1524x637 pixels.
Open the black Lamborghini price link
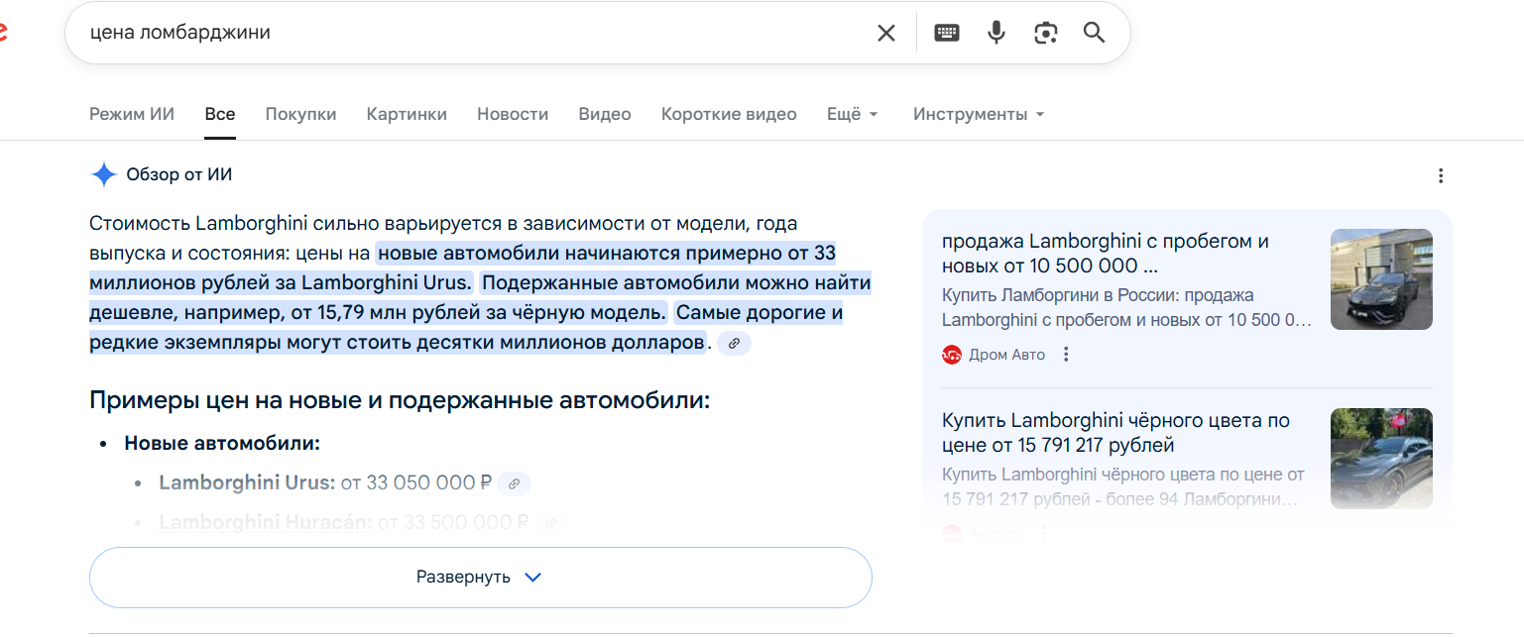1114,433
